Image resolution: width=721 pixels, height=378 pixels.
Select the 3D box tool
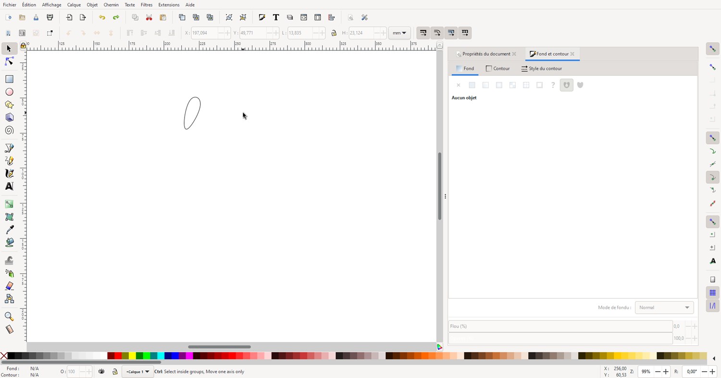click(x=9, y=118)
